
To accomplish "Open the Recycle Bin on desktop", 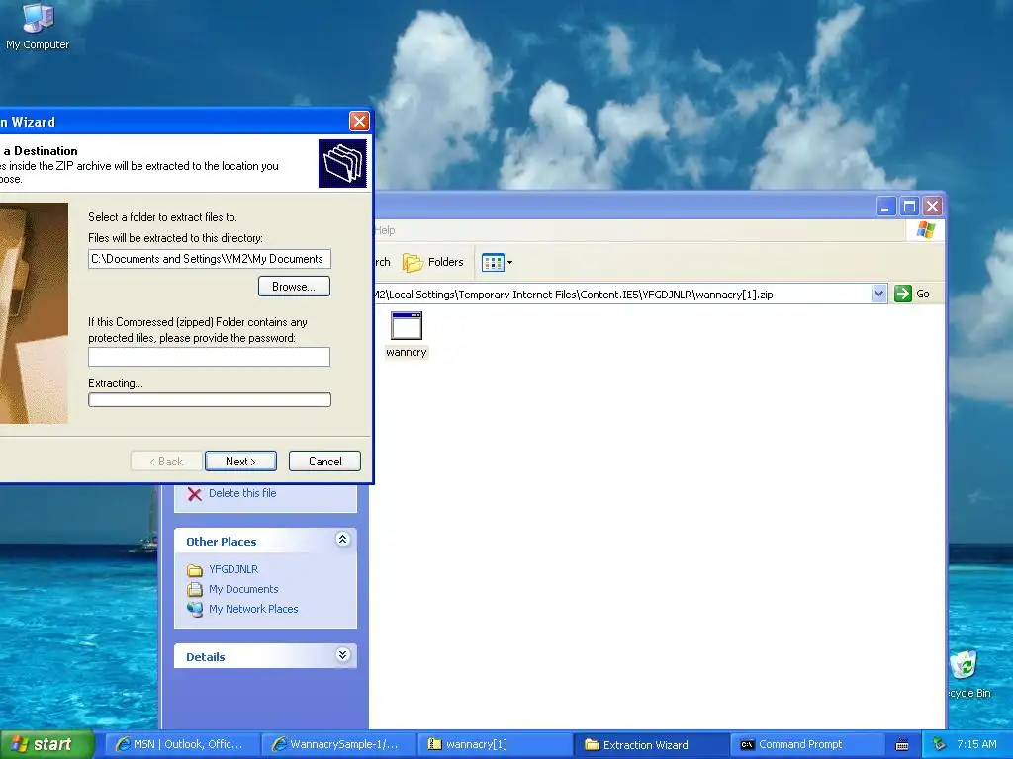I will click(x=967, y=674).
